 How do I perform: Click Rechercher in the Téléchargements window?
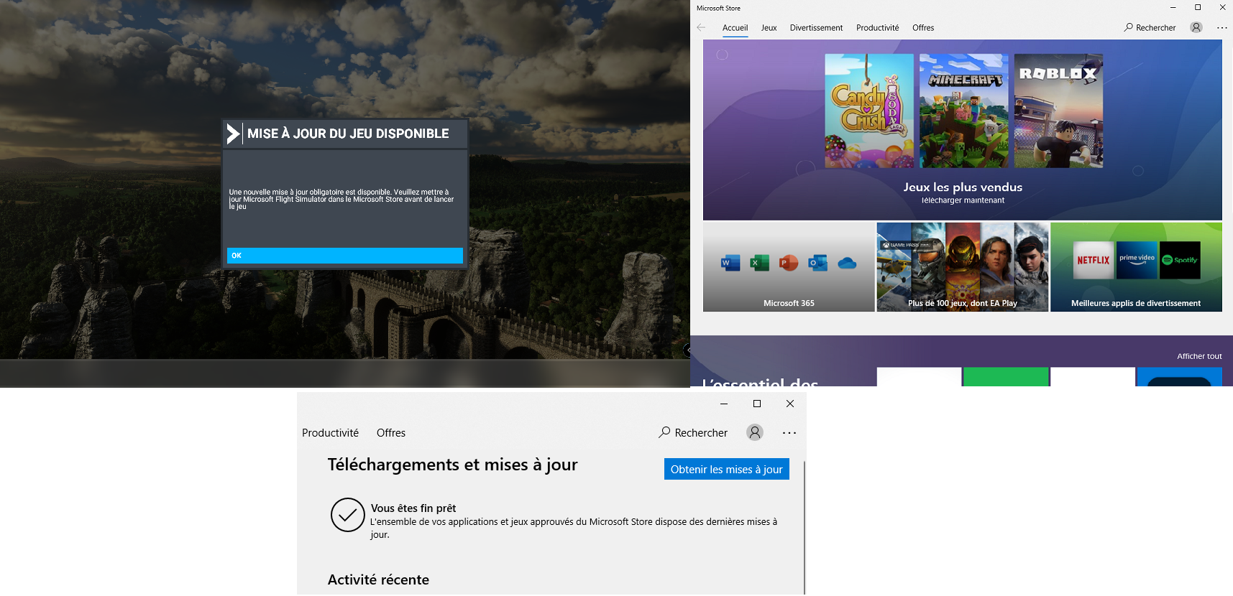pyautogui.click(x=693, y=433)
